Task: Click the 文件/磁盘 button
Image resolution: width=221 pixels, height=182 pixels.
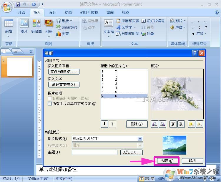Action: point(64,72)
